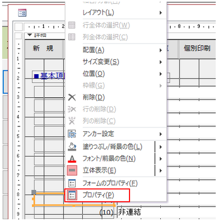Click the form selector box at ruler corner

pos(19,27)
